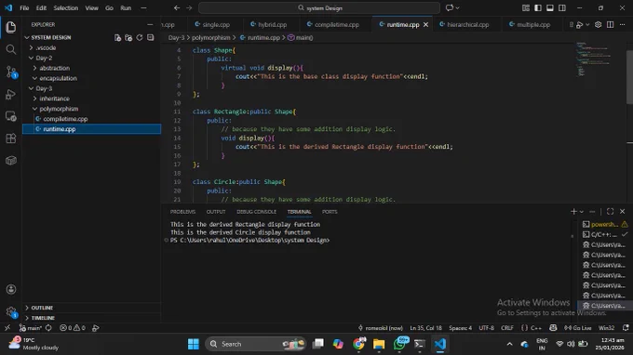Viewport: 633px width, 355px height.
Task: Open the new terminal profile dropdown arrow
Action: [x=581, y=212]
